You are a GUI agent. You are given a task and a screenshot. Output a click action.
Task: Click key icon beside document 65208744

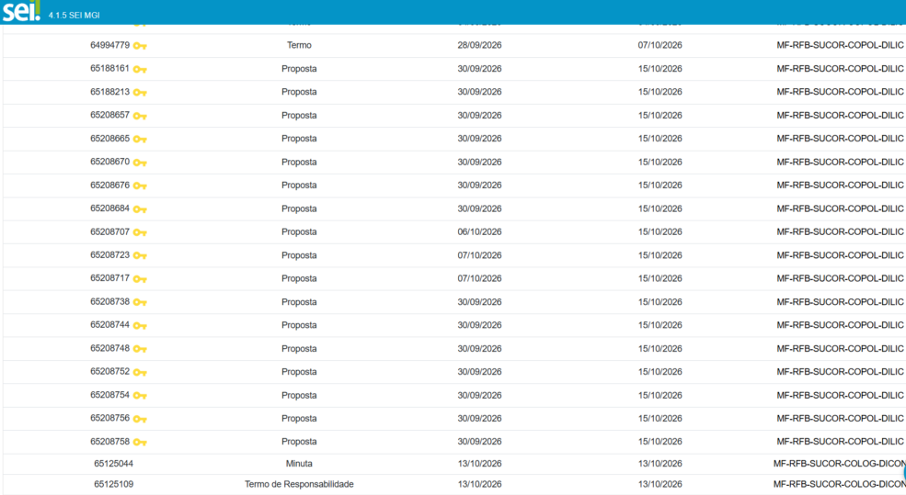coord(140,326)
